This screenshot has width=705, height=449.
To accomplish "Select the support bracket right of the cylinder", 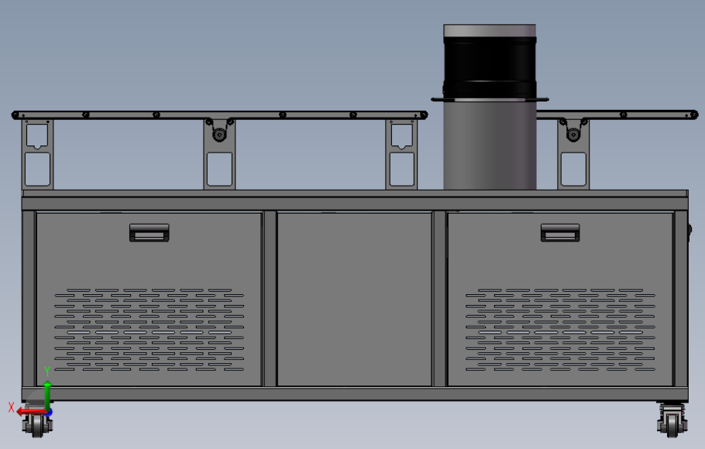I will point(573,154).
